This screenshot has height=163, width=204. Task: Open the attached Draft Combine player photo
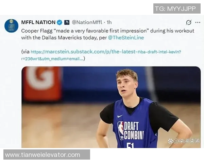111,107
